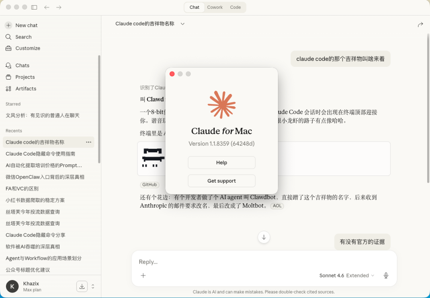The image size is (430, 298).
Task: Click the share icon at top right
Action: [x=420, y=24]
